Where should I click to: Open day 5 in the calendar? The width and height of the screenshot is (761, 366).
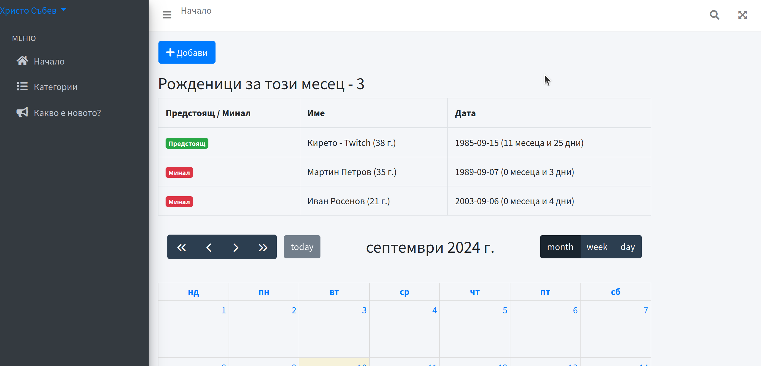tap(505, 310)
